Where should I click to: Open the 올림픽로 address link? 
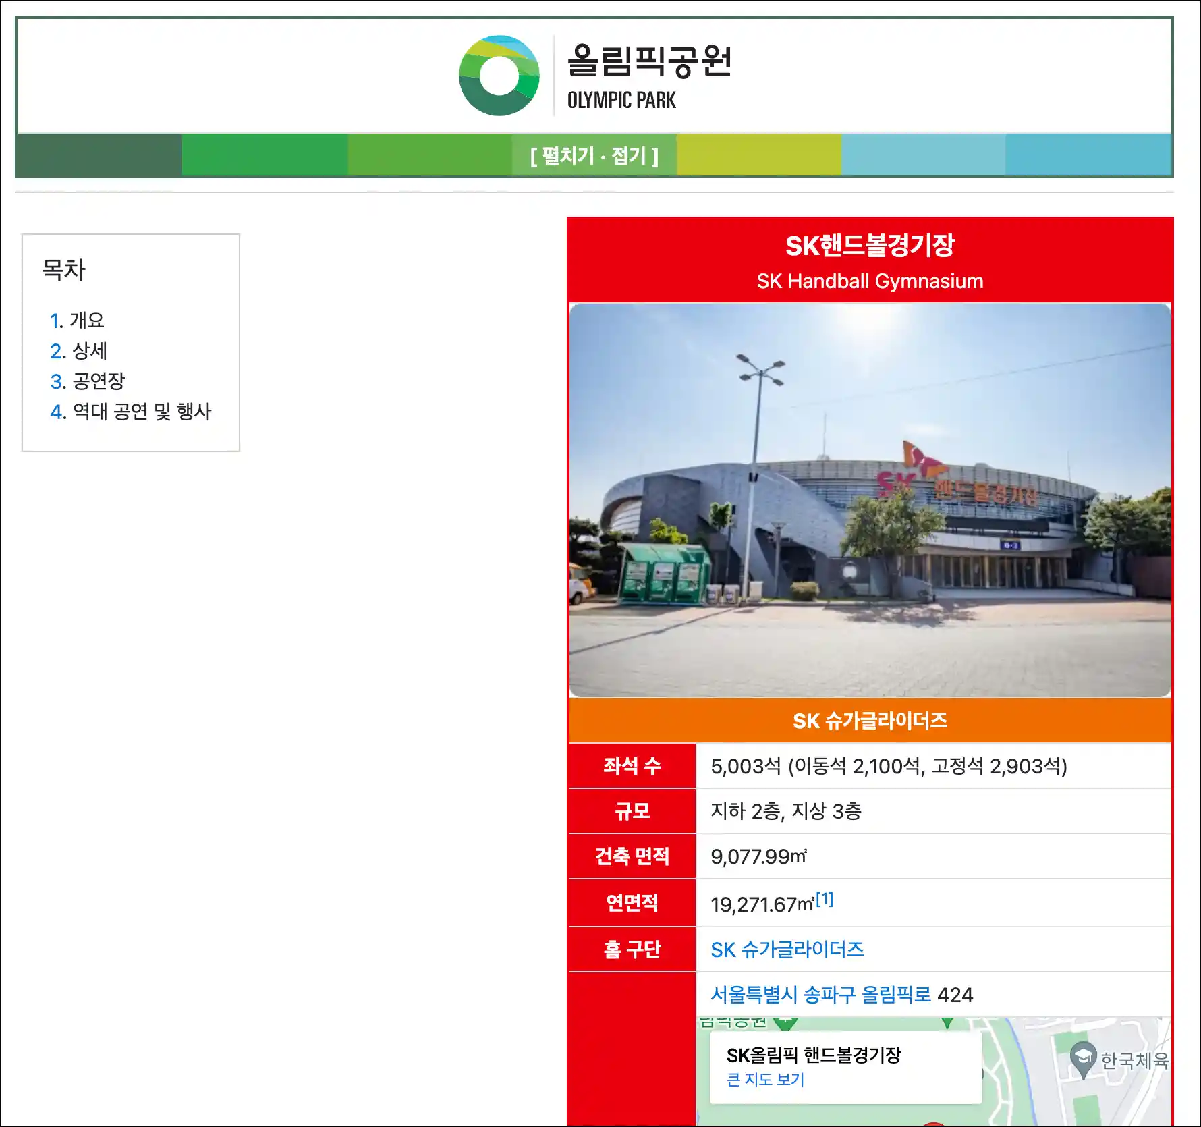pos(896,995)
